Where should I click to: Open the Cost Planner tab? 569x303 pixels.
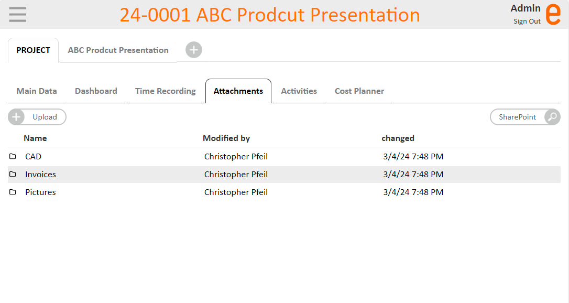pyautogui.click(x=359, y=91)
